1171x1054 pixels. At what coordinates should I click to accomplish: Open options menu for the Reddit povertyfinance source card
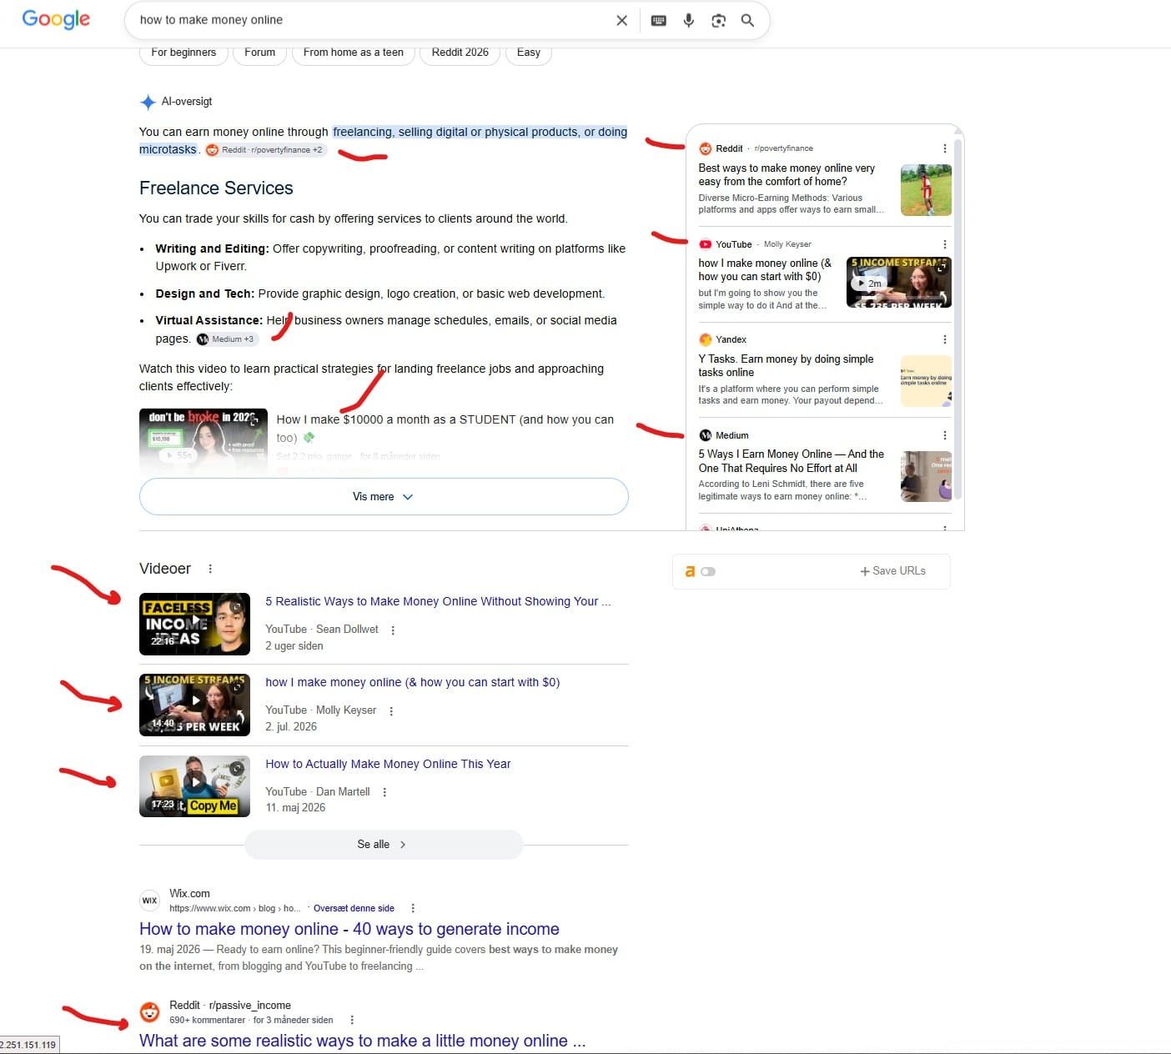[944, 148]
